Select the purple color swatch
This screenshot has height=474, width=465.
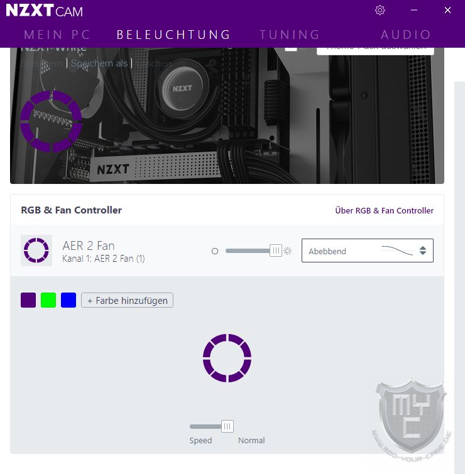(28, 300)
